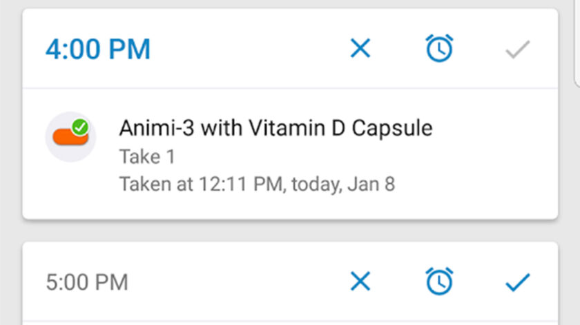580x325 pixels.
Task: Snooze the 5:00 PM alarm clock icon
Action: tap(439, 281)
